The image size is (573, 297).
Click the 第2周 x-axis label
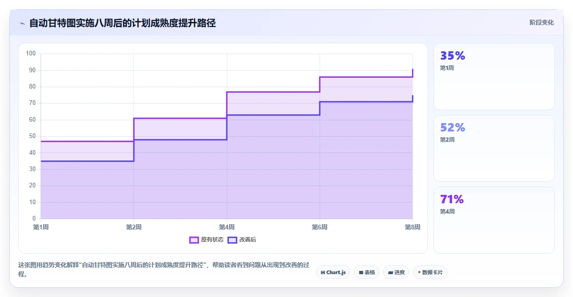134,227
